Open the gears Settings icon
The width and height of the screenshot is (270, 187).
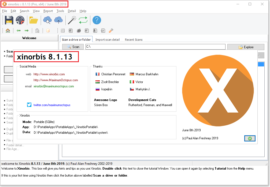(20, 20)
